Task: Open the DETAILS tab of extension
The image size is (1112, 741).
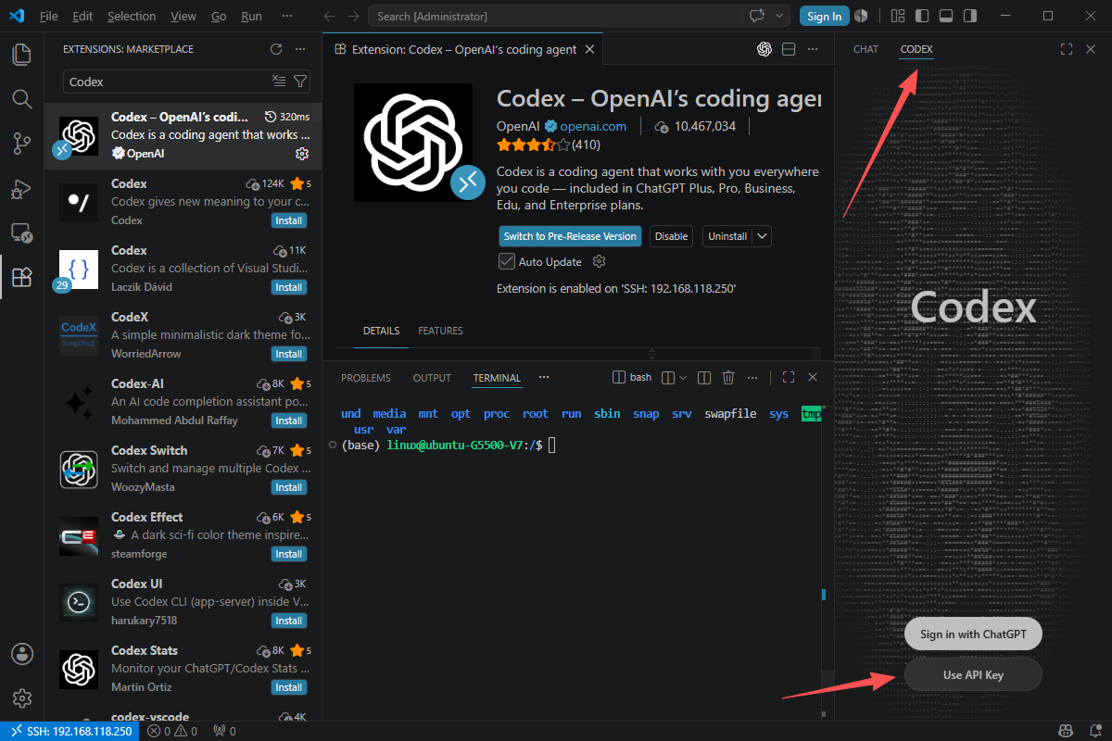Action: pyautogui.click(x=381, y=331)
